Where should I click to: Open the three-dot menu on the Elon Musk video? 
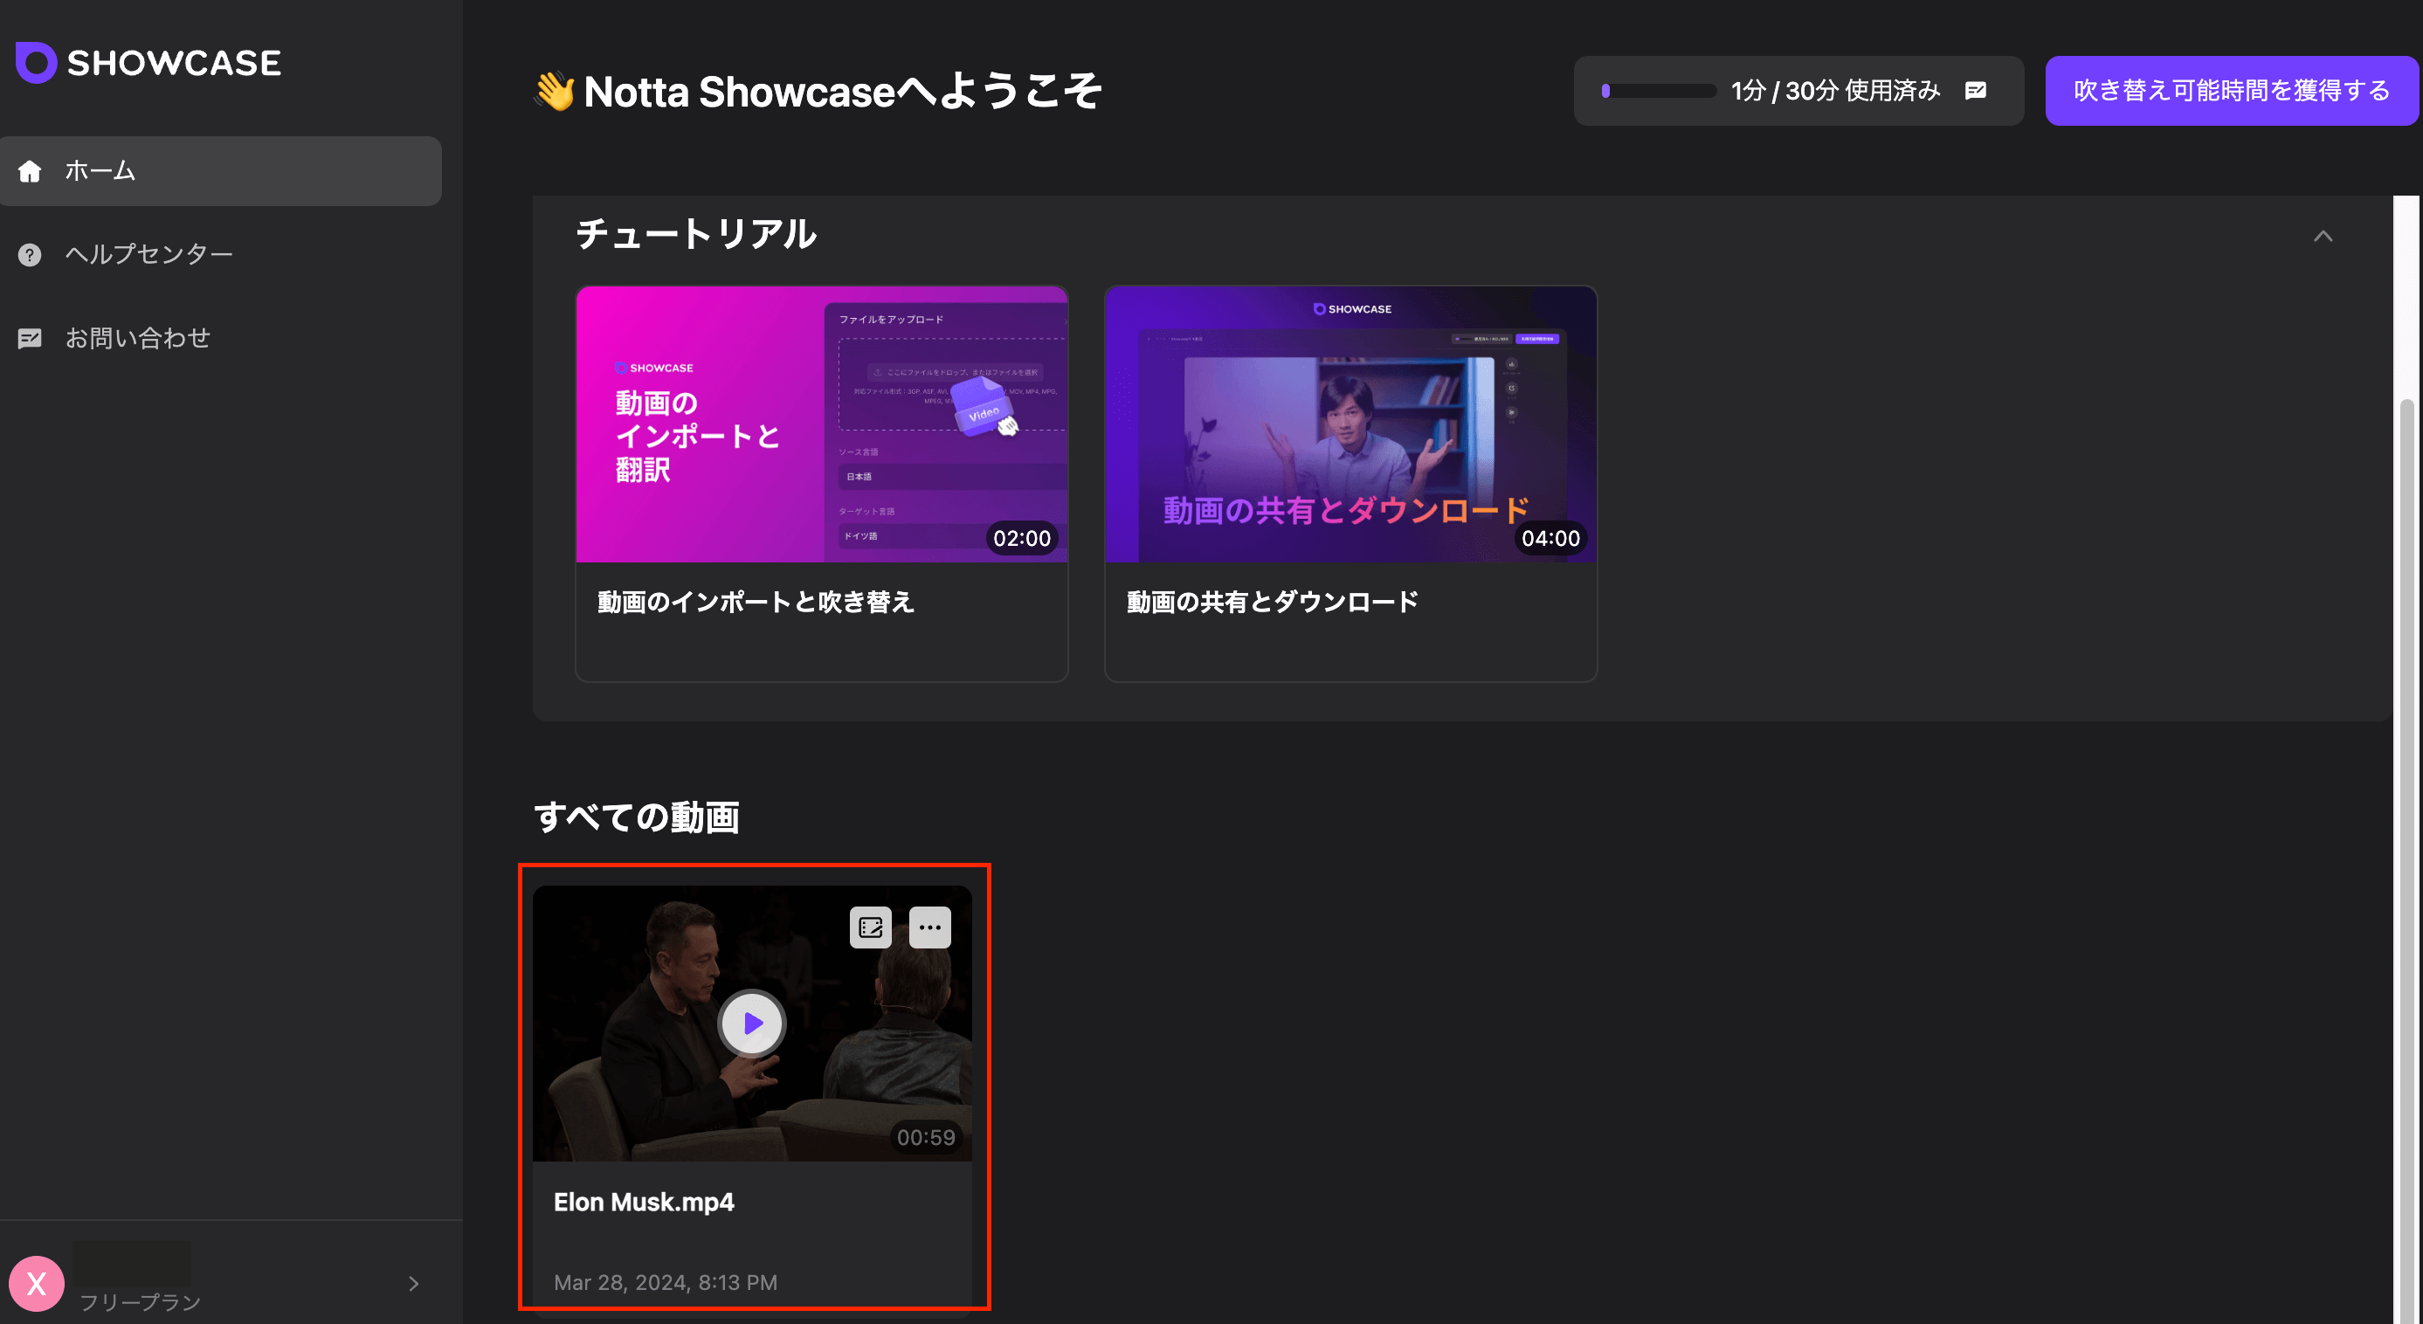[x=930, y=927]
